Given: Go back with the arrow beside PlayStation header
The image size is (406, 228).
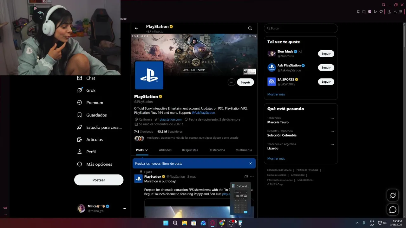Looking at the screenshot, I should tap(136, 28).
